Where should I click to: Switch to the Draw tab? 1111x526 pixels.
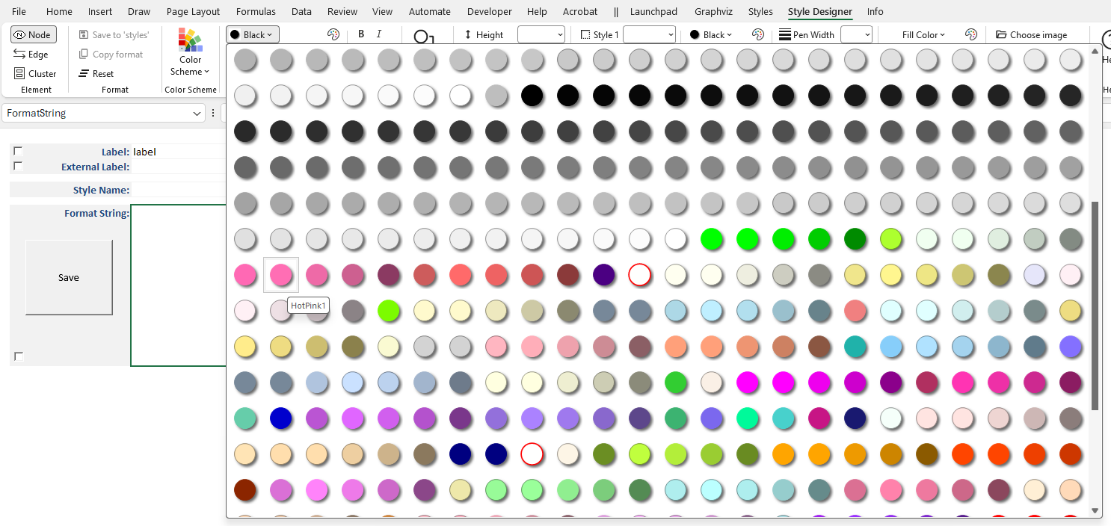point(139,11)
